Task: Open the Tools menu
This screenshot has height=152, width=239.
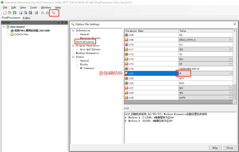Action: click(x=33, y=7)
